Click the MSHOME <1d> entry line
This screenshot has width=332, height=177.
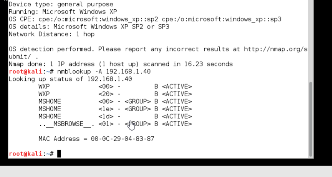click(115, 116)
